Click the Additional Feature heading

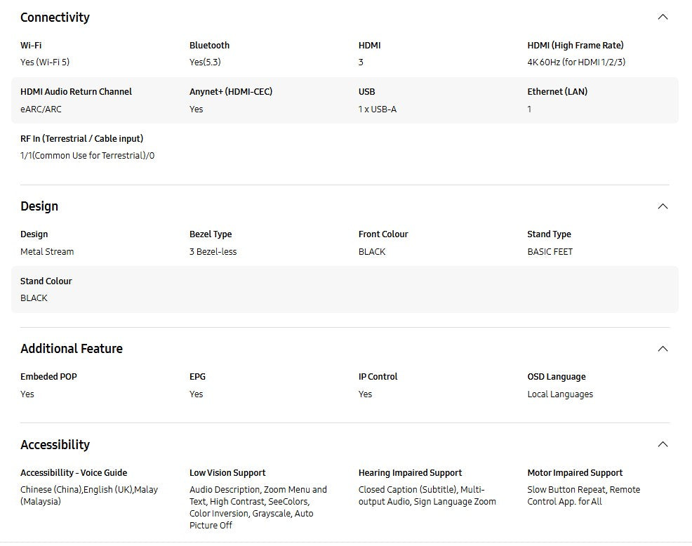[72, 349]
